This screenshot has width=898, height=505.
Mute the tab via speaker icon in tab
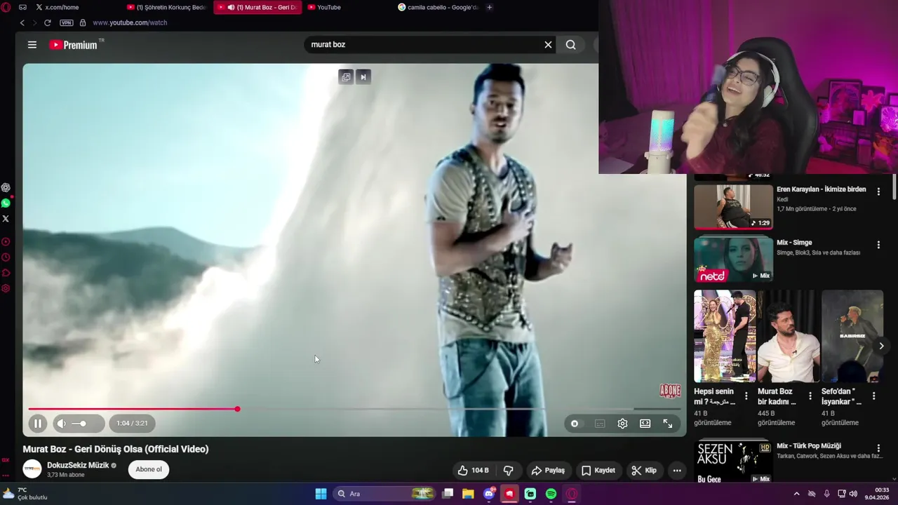[232, 7]
